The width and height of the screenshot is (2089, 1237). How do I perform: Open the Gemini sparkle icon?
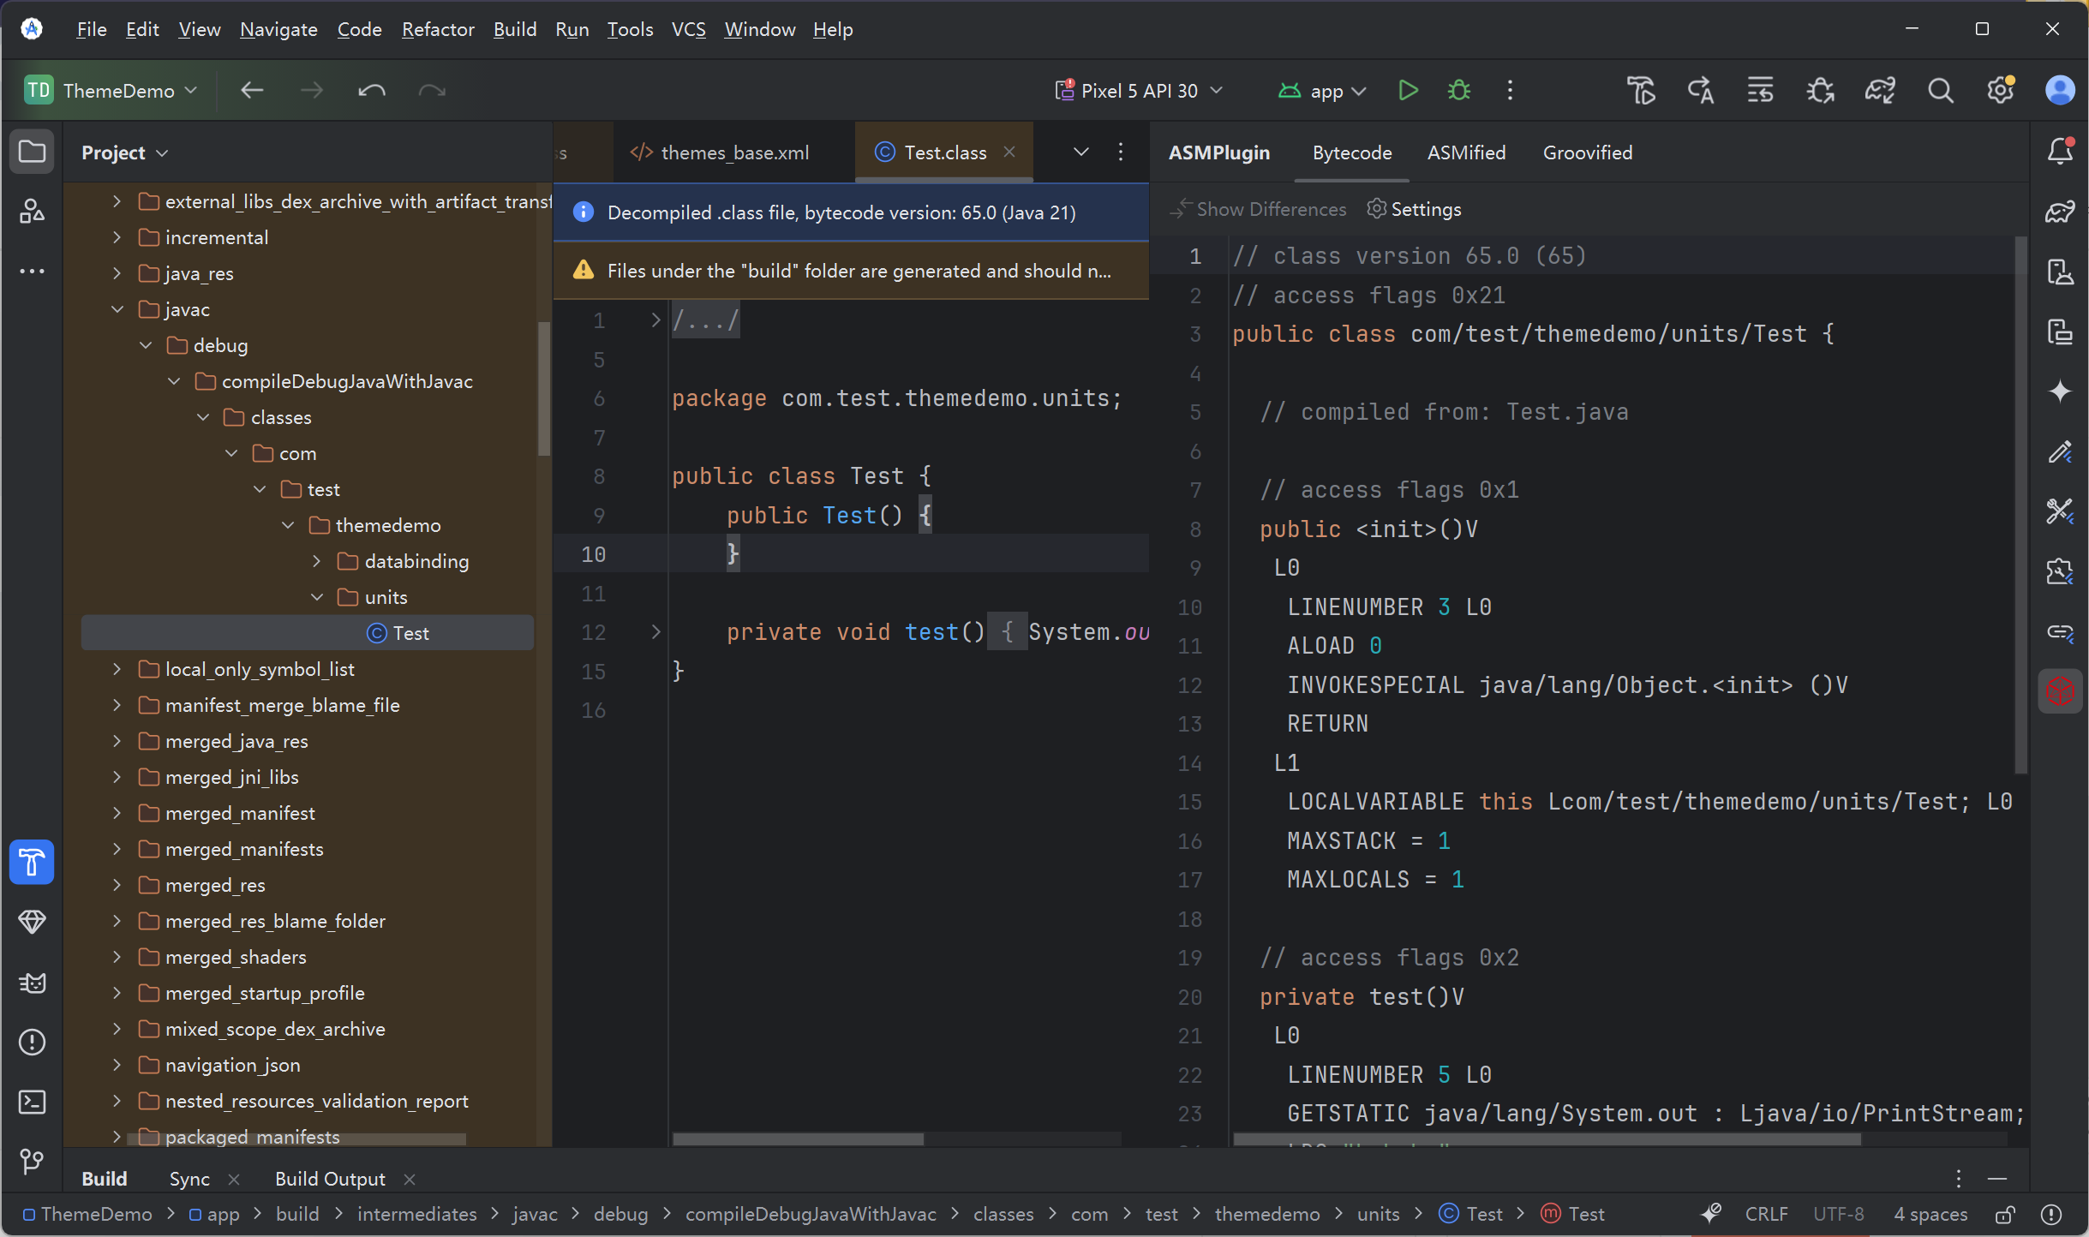pos(2060,391)
